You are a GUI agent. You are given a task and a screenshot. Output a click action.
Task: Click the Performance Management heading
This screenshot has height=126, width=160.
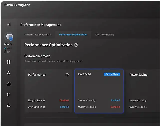coord(41,25)
